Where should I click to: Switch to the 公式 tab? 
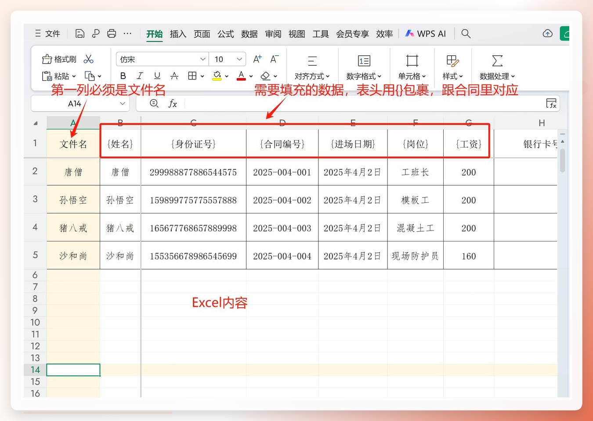tap(226, 34)
